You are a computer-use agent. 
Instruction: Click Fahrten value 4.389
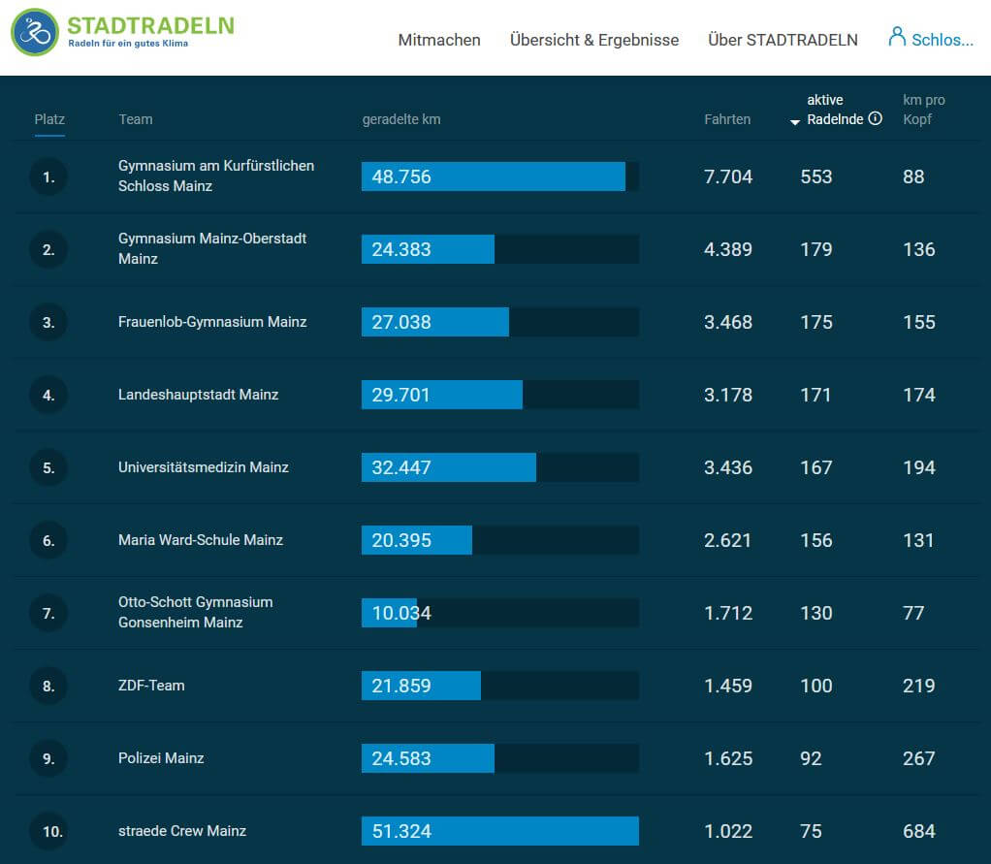pos(728,249)
